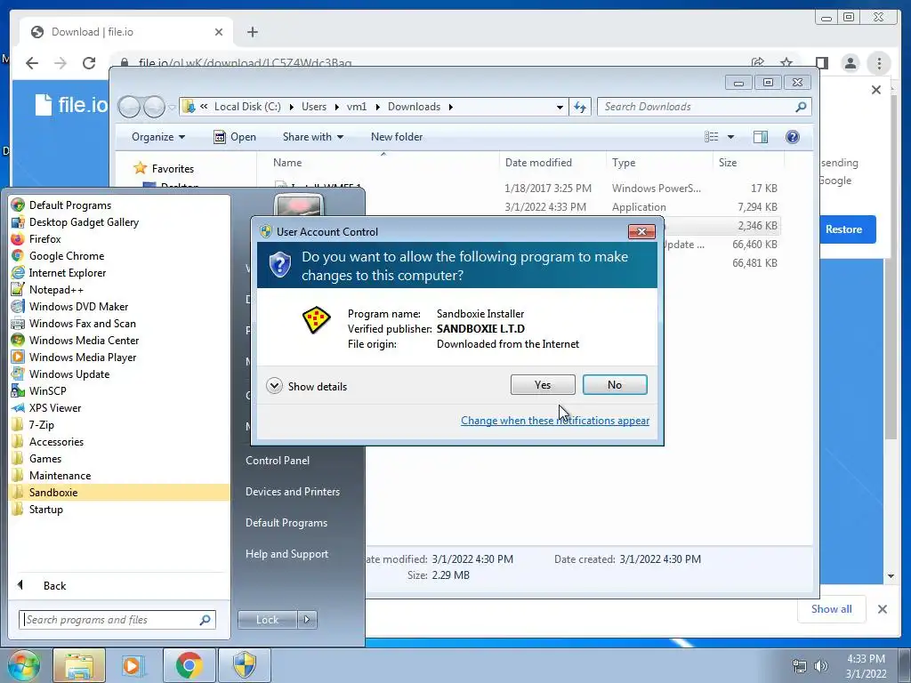This screenshot has height=683, width=911.
Task: Reload the Chrome page
Action: [x=88, y=63]
